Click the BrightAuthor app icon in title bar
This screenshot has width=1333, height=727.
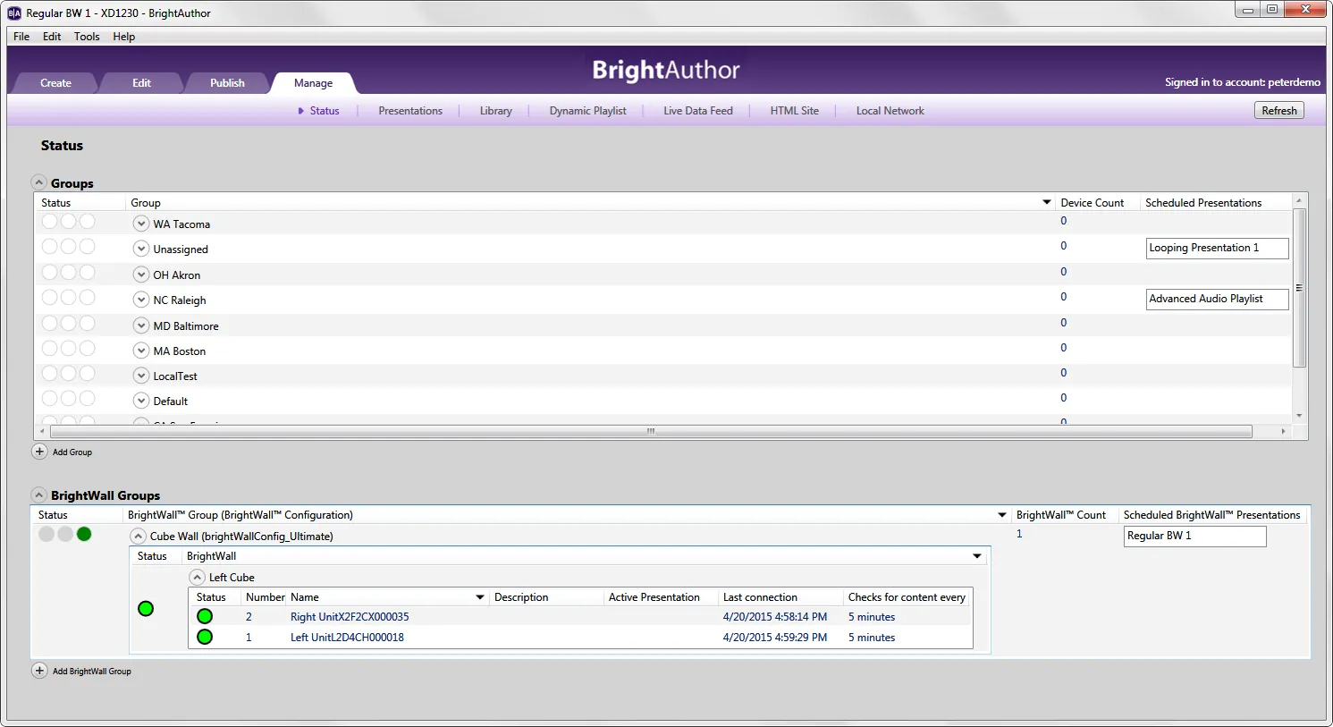[x=14, y=13]
